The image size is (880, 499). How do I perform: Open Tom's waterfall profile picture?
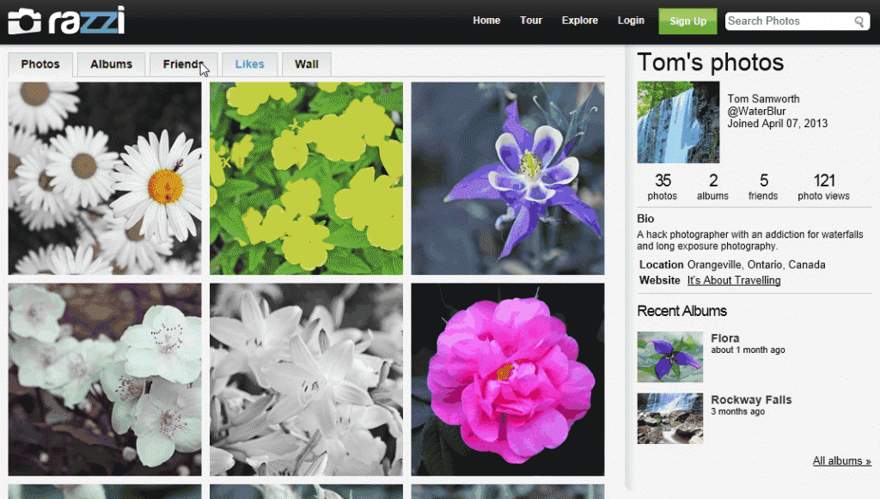(x=678, y=122)
